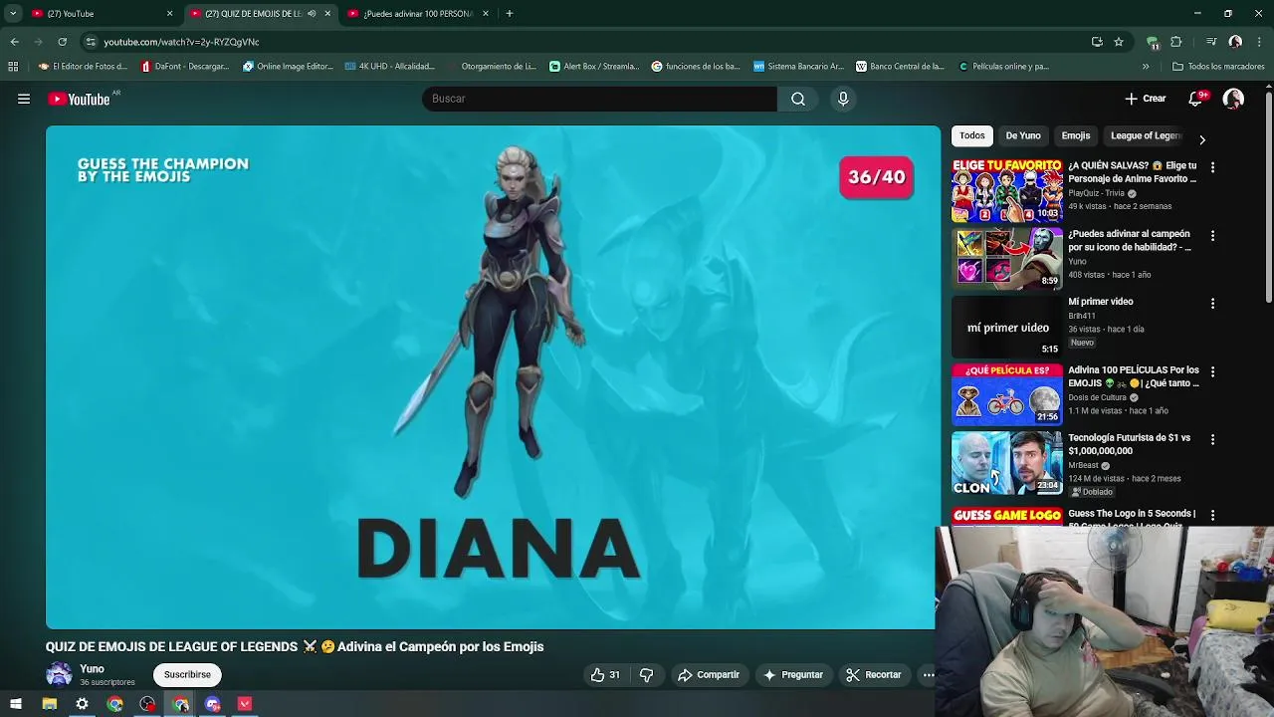Click the Preguntar button
Screen dimensions: 1274x717
tap(792, 675)
